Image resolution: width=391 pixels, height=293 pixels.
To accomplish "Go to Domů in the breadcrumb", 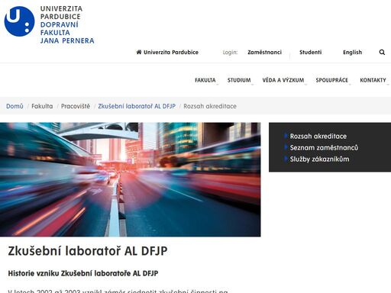I will [x=15, y=106].
